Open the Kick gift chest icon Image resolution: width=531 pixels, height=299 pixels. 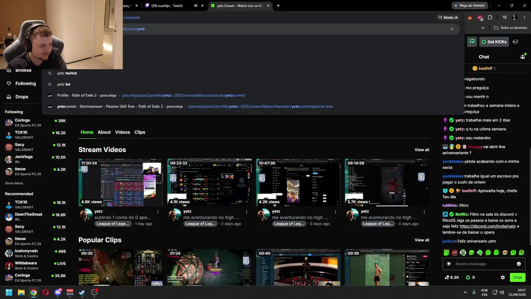472,42
